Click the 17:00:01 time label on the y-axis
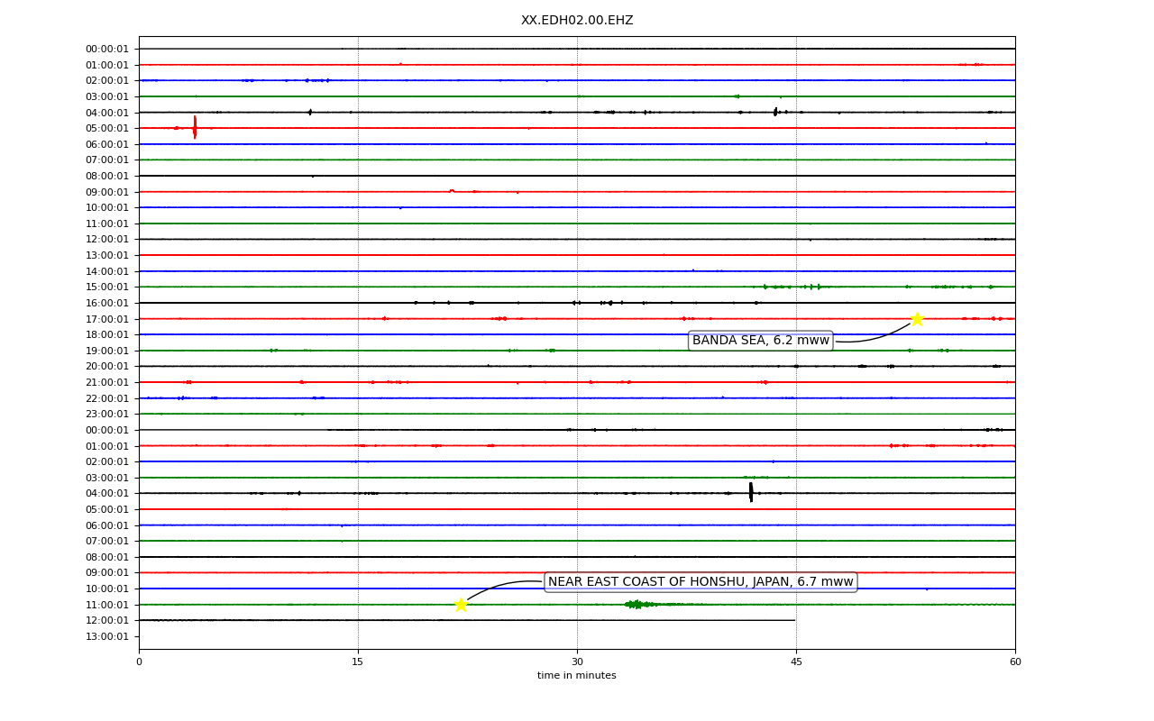 [107, 319]
